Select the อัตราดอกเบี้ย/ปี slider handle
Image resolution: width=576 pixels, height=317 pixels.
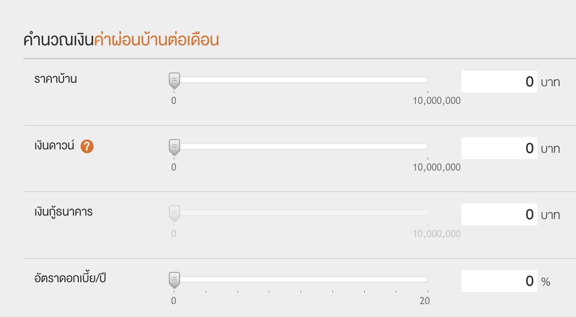[x=173, y=279]
